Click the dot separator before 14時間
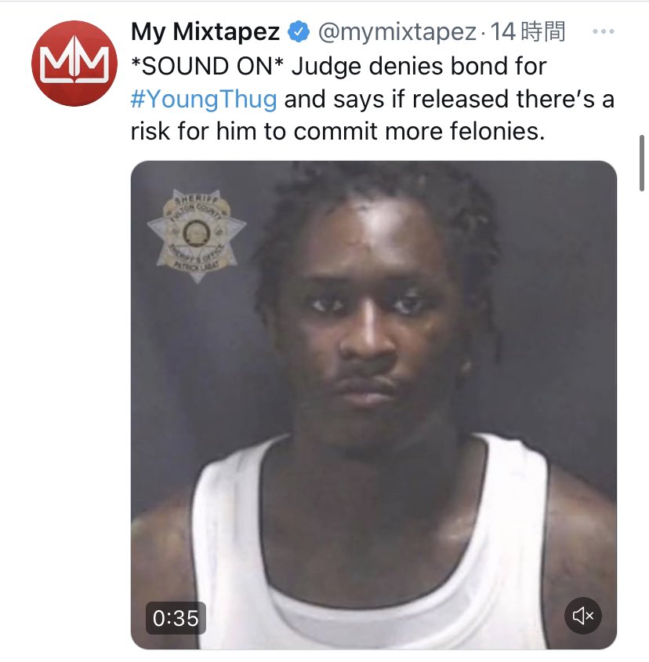 (x=482, y=33)
